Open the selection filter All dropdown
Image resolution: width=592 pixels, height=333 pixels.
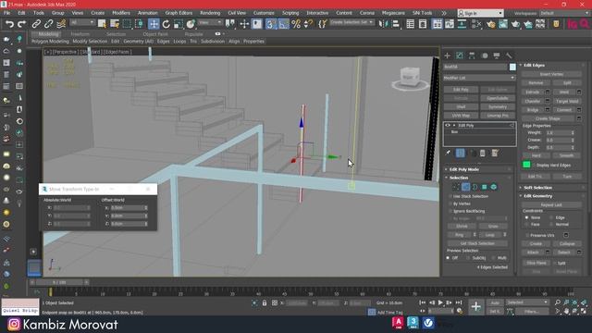coord(82,22)
